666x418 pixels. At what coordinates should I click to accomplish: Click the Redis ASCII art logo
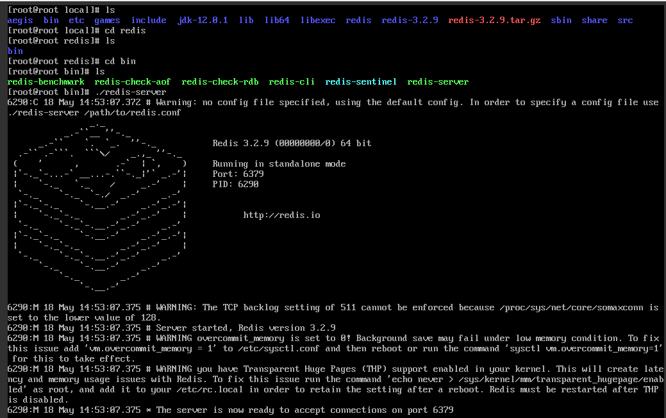pos(100,207)
